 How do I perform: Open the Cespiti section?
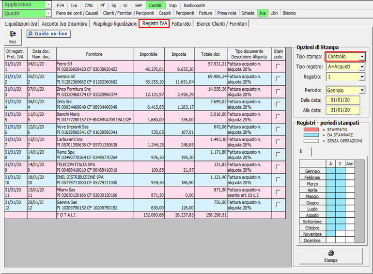point(165,13)
